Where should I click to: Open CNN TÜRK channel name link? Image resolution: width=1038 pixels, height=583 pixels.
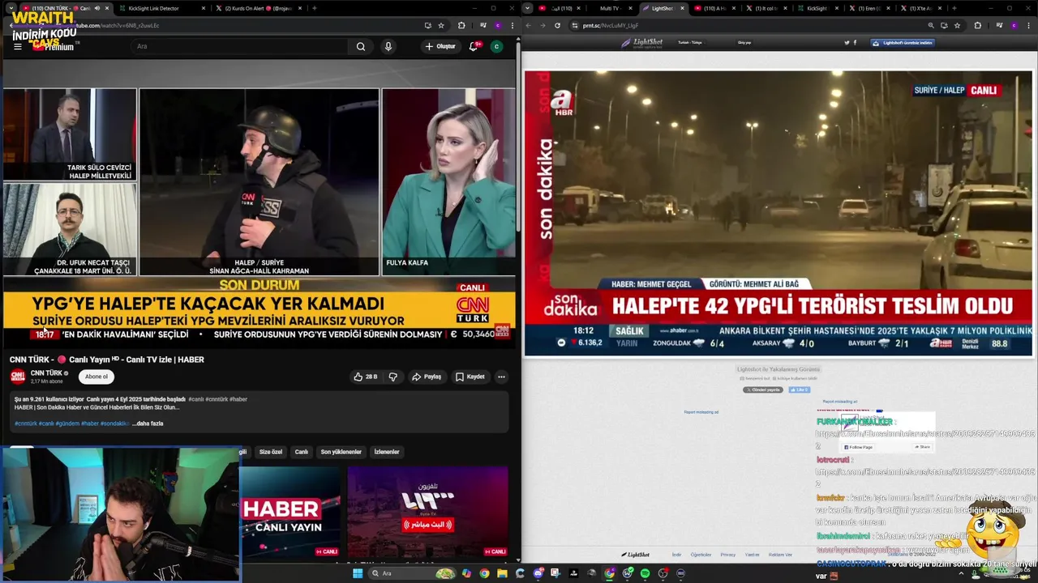click(x=46, y=373)
